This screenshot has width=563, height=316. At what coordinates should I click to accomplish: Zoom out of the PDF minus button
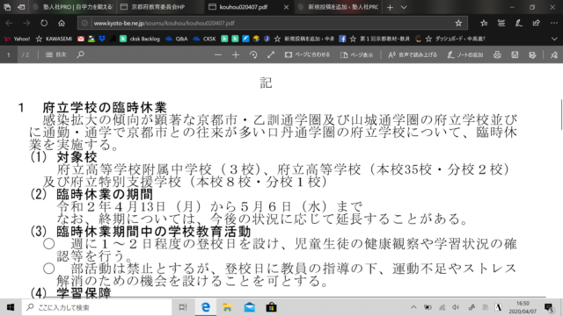(x=218, y=54)
